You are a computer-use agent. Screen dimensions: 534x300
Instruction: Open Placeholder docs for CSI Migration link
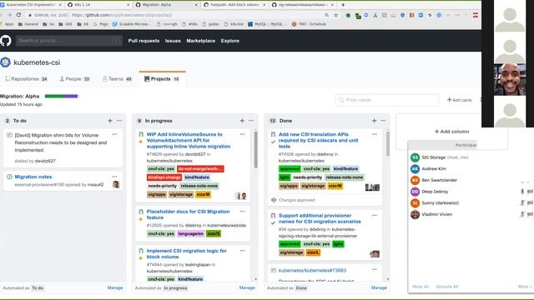point(188,214)
